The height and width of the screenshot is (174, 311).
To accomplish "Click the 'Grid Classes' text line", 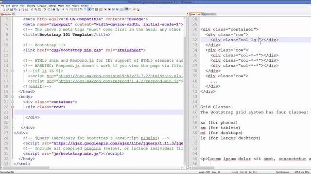I will [215, 107].
